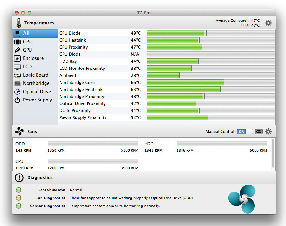The height and width of the screenshot is (226, 286).
Task: Minimize the TG Pro window
Action: pyautogui.click(x=23, y=13)
